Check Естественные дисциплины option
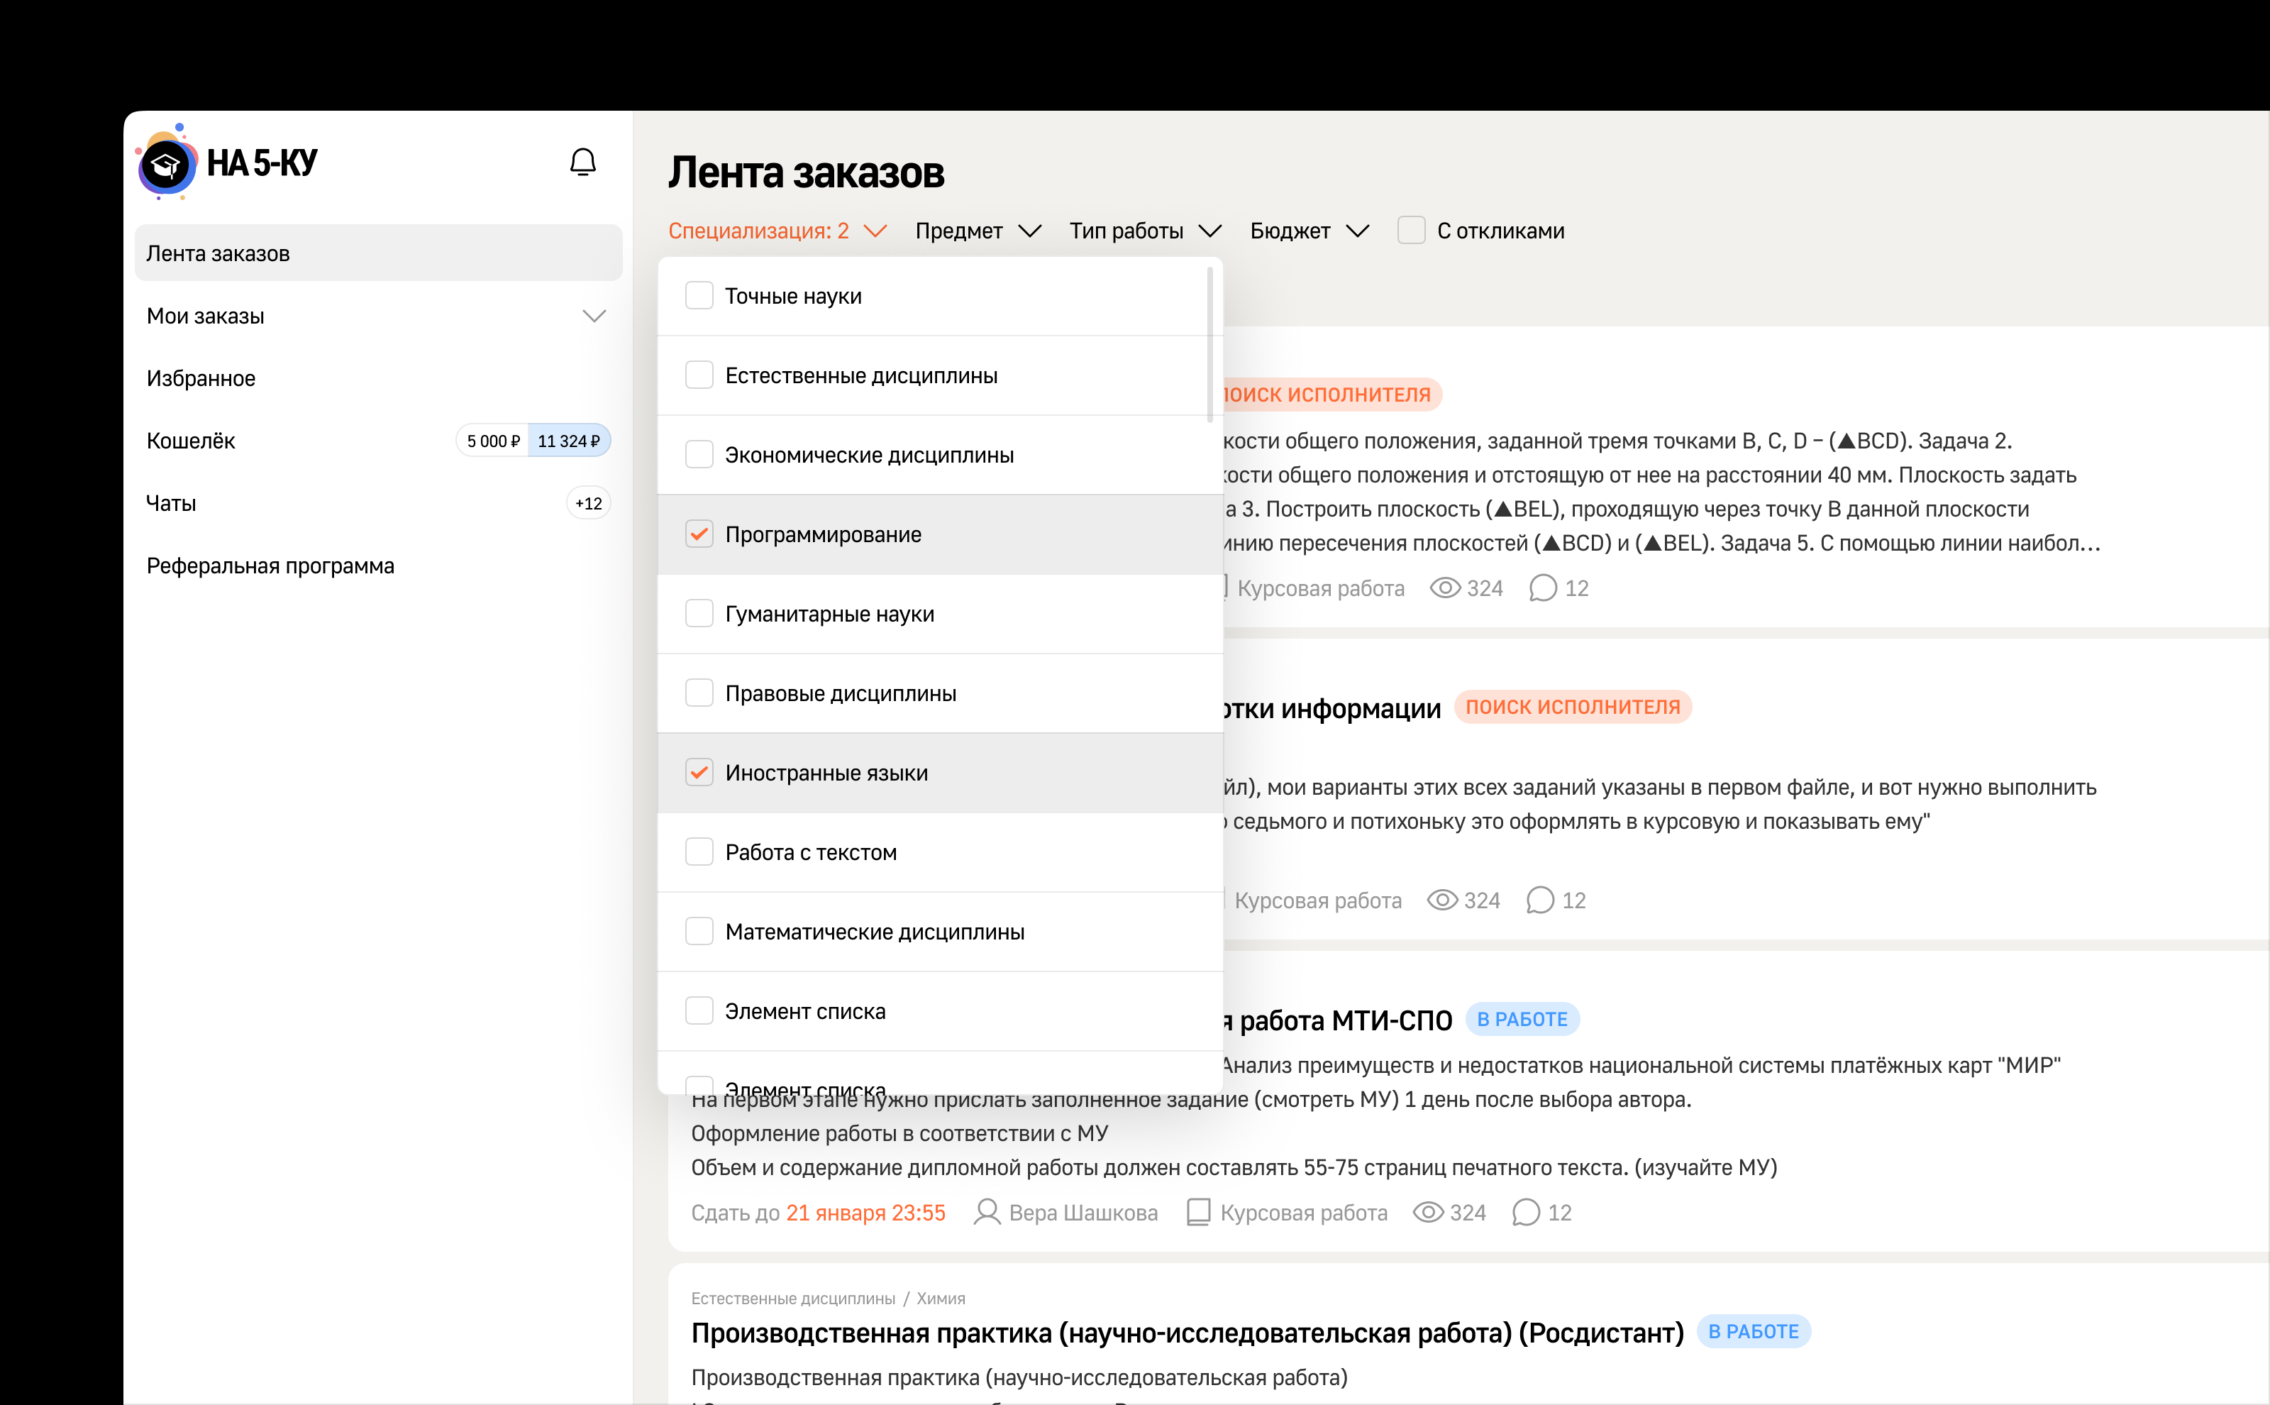 [x=699, y=375]
